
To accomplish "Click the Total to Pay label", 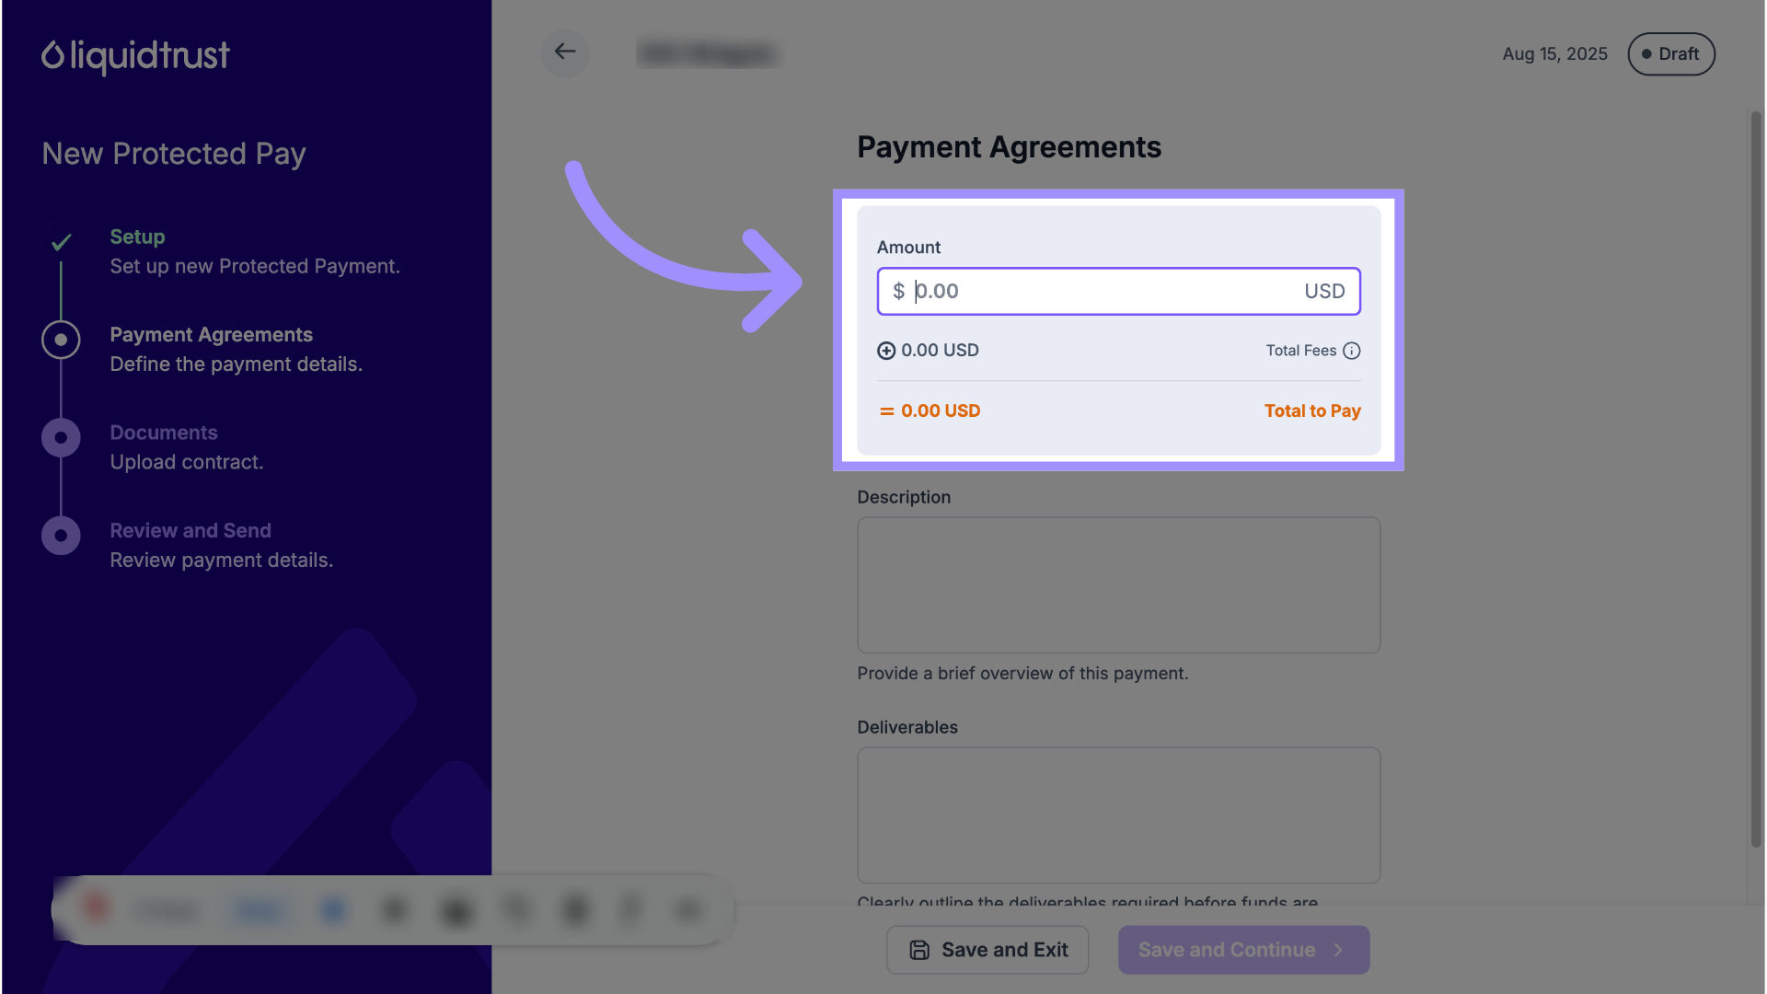I will 1312,411.
